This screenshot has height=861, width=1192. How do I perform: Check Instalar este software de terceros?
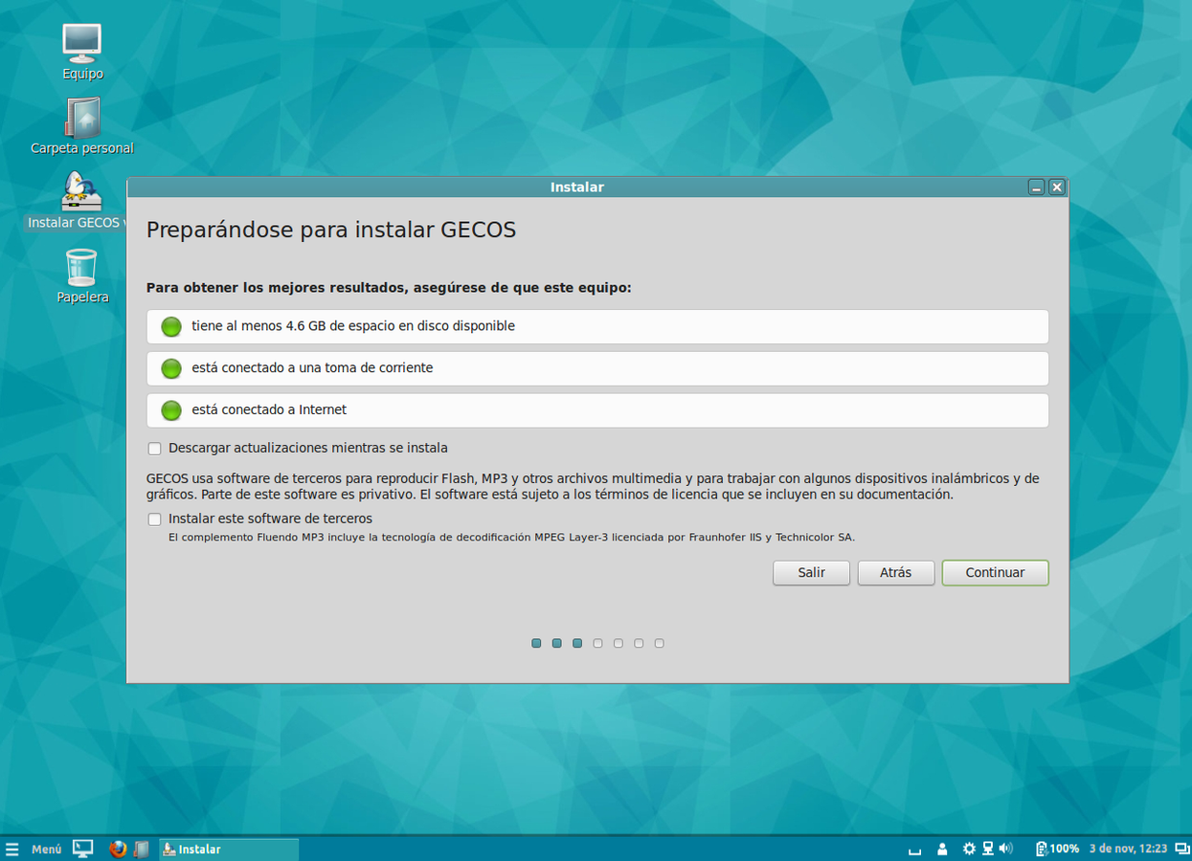point(154,519)
